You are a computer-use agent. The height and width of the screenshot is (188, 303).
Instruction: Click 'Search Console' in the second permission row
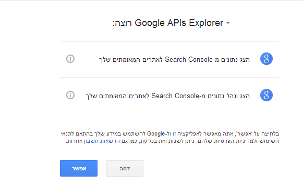[x=175, y=96]
